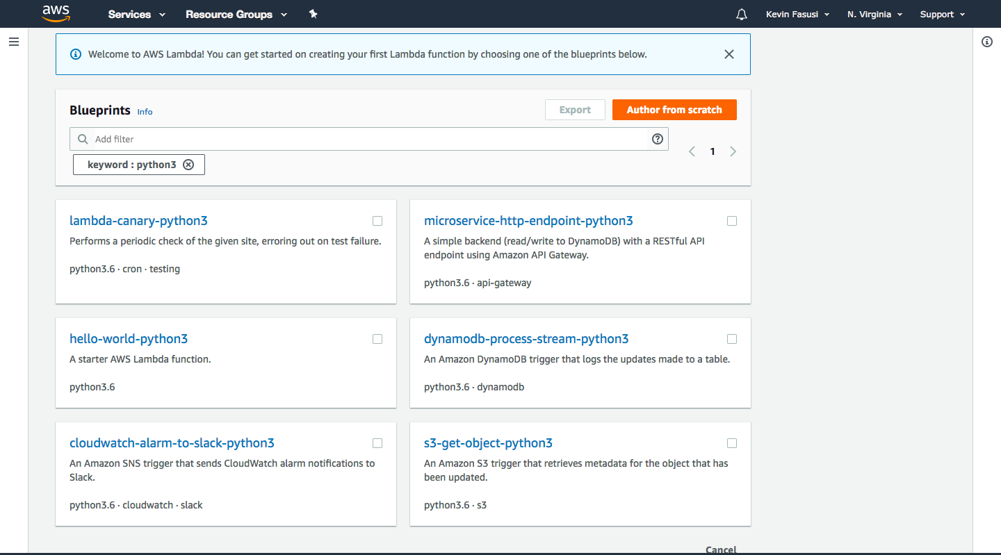Image resolution: width=1001 pixels, height=555 pixels.
Task: Select the hello-world-python3 checkbox
Action: pos(377,339)
